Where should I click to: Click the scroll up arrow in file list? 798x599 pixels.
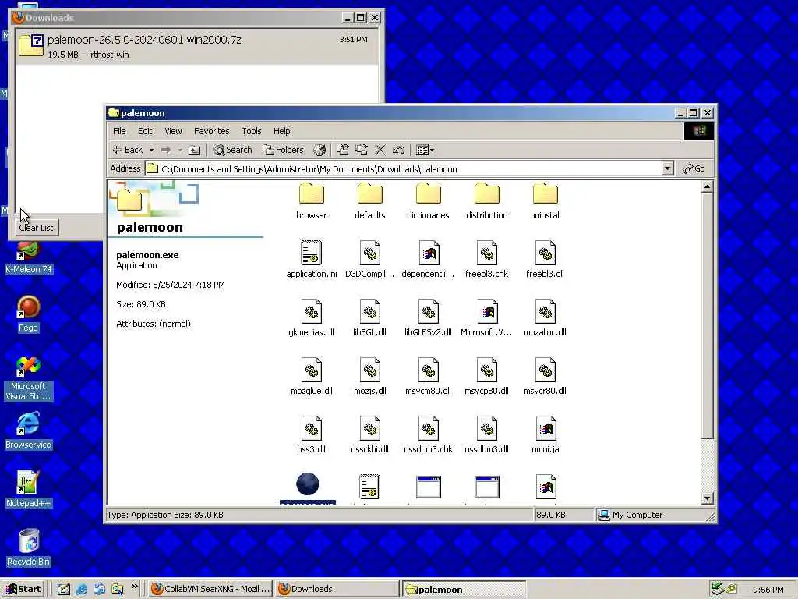click(707, 187)
